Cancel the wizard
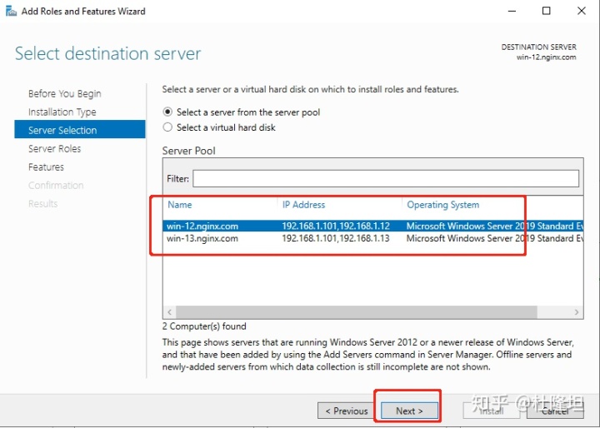 click(x=555, y=411)
